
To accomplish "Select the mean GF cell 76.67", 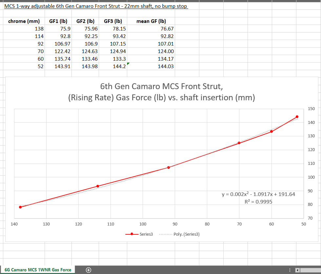I will (x=151, y=29).
